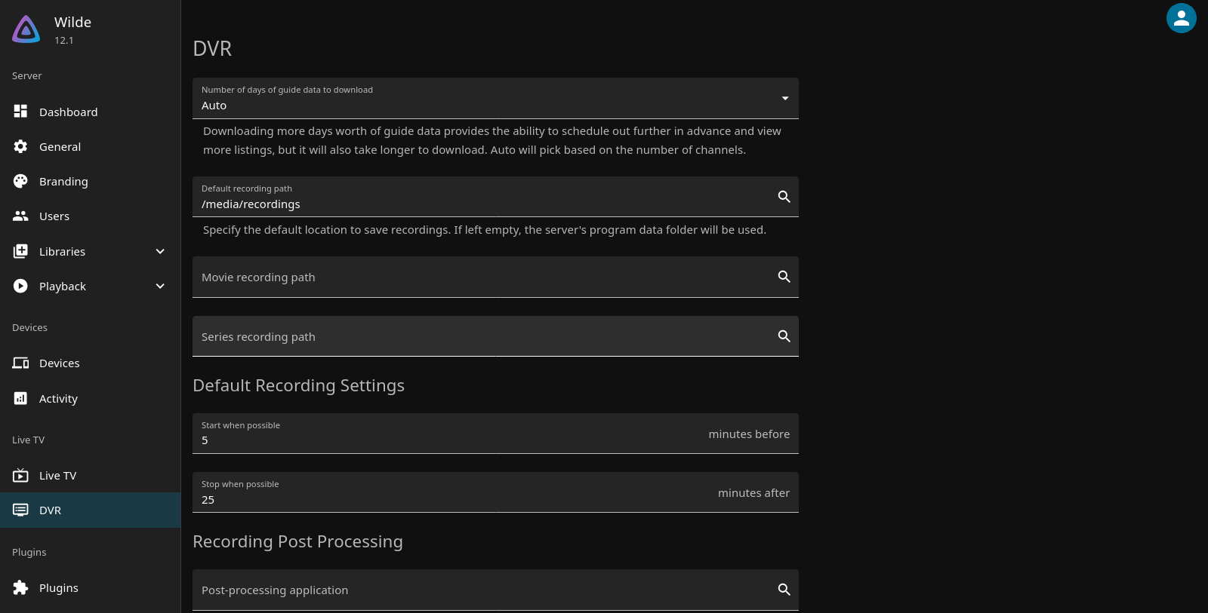
Task: Click the DVR icon in sidebar
Action: [x=20, y=510]
